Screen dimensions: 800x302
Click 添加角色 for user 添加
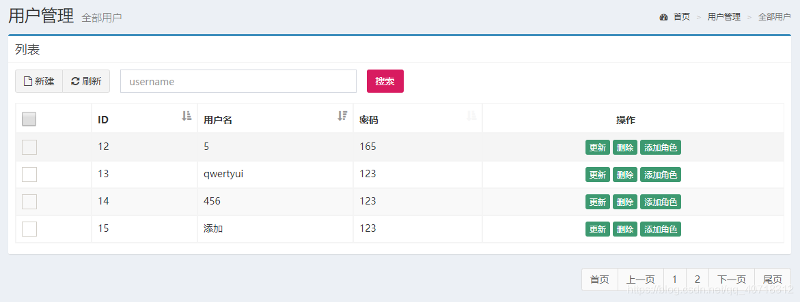[661, 229]
